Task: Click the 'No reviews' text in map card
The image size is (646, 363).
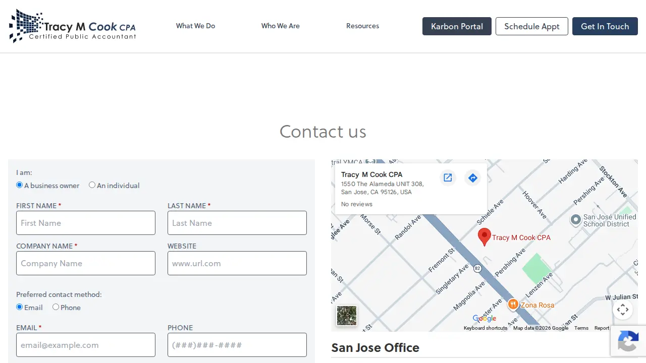Action: [x=357, y=204]
